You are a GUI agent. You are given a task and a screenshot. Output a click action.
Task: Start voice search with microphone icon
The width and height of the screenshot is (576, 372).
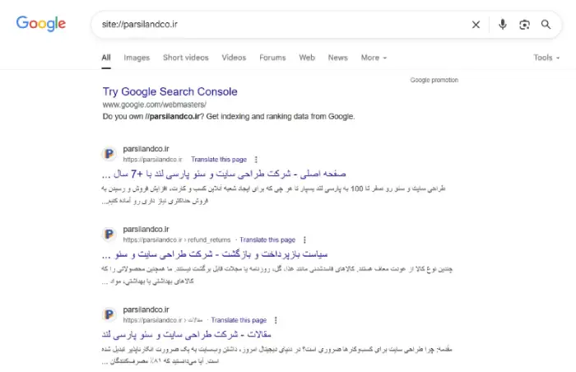pos(503,25)
